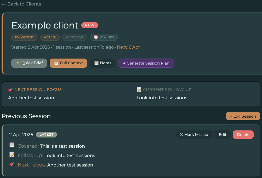Toggle the Active status chip
This screenshot has width=262, height=178.
click(x=50, y=37)
